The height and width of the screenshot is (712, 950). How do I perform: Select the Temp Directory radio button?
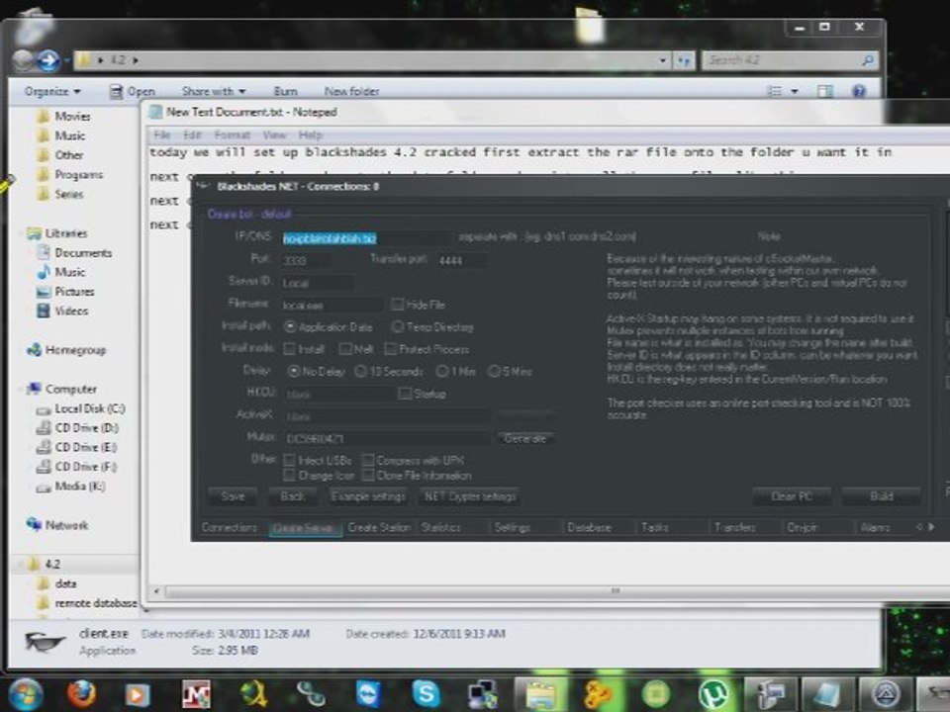coord(398,327)
